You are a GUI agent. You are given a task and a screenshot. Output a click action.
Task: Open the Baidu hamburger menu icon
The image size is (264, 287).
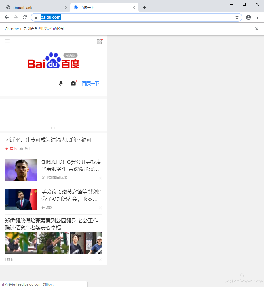point(7,41)
